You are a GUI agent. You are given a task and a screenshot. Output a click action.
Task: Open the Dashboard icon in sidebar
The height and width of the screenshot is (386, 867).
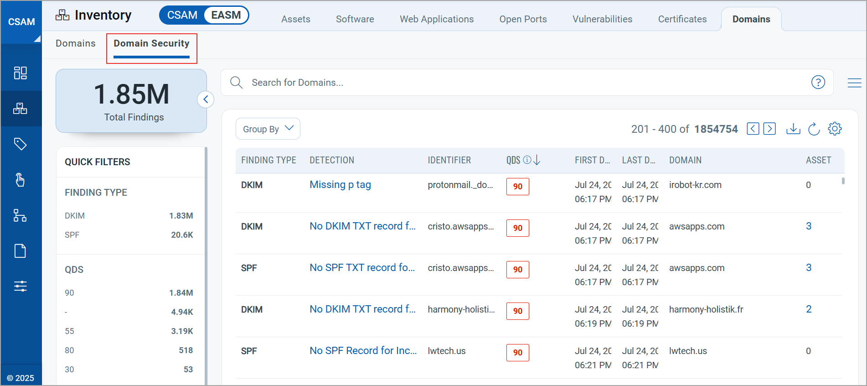pyautogui.click(x=21, y=73)
